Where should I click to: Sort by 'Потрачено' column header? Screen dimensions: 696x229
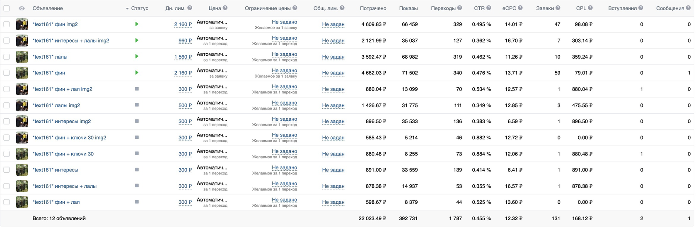tap(373, 8)
